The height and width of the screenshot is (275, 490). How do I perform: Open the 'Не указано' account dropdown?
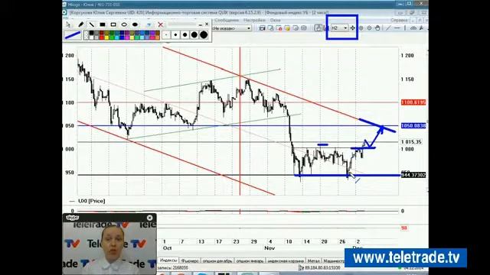click(x=231, y=28)
